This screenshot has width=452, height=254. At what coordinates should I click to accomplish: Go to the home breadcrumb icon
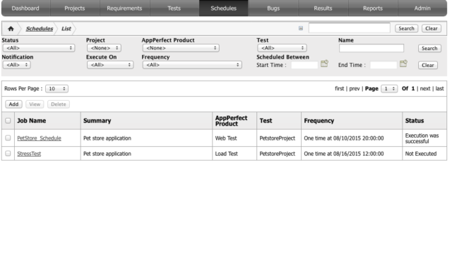(x=11, y=28)
